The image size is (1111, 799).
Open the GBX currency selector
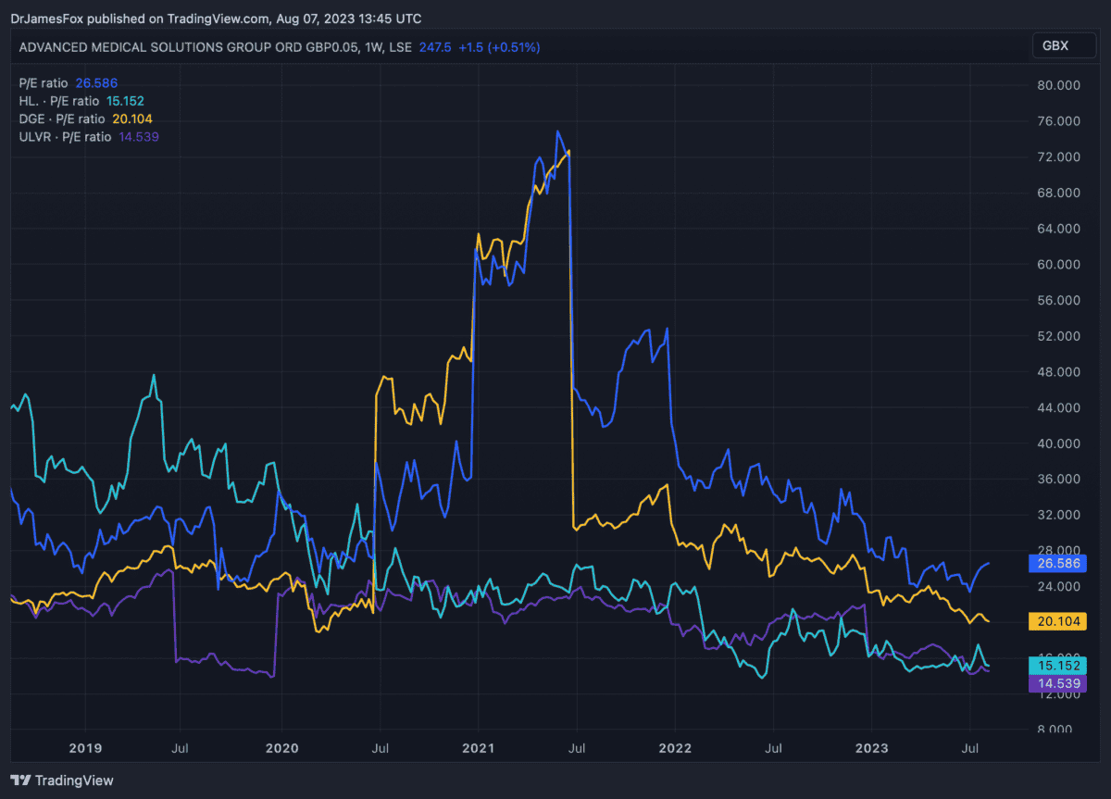point(1055,45)
